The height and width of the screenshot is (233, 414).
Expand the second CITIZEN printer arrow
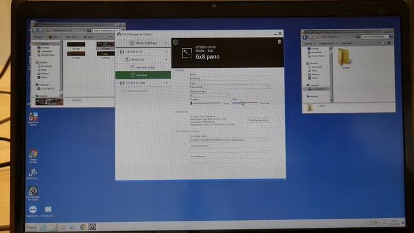tap(166, 83)
